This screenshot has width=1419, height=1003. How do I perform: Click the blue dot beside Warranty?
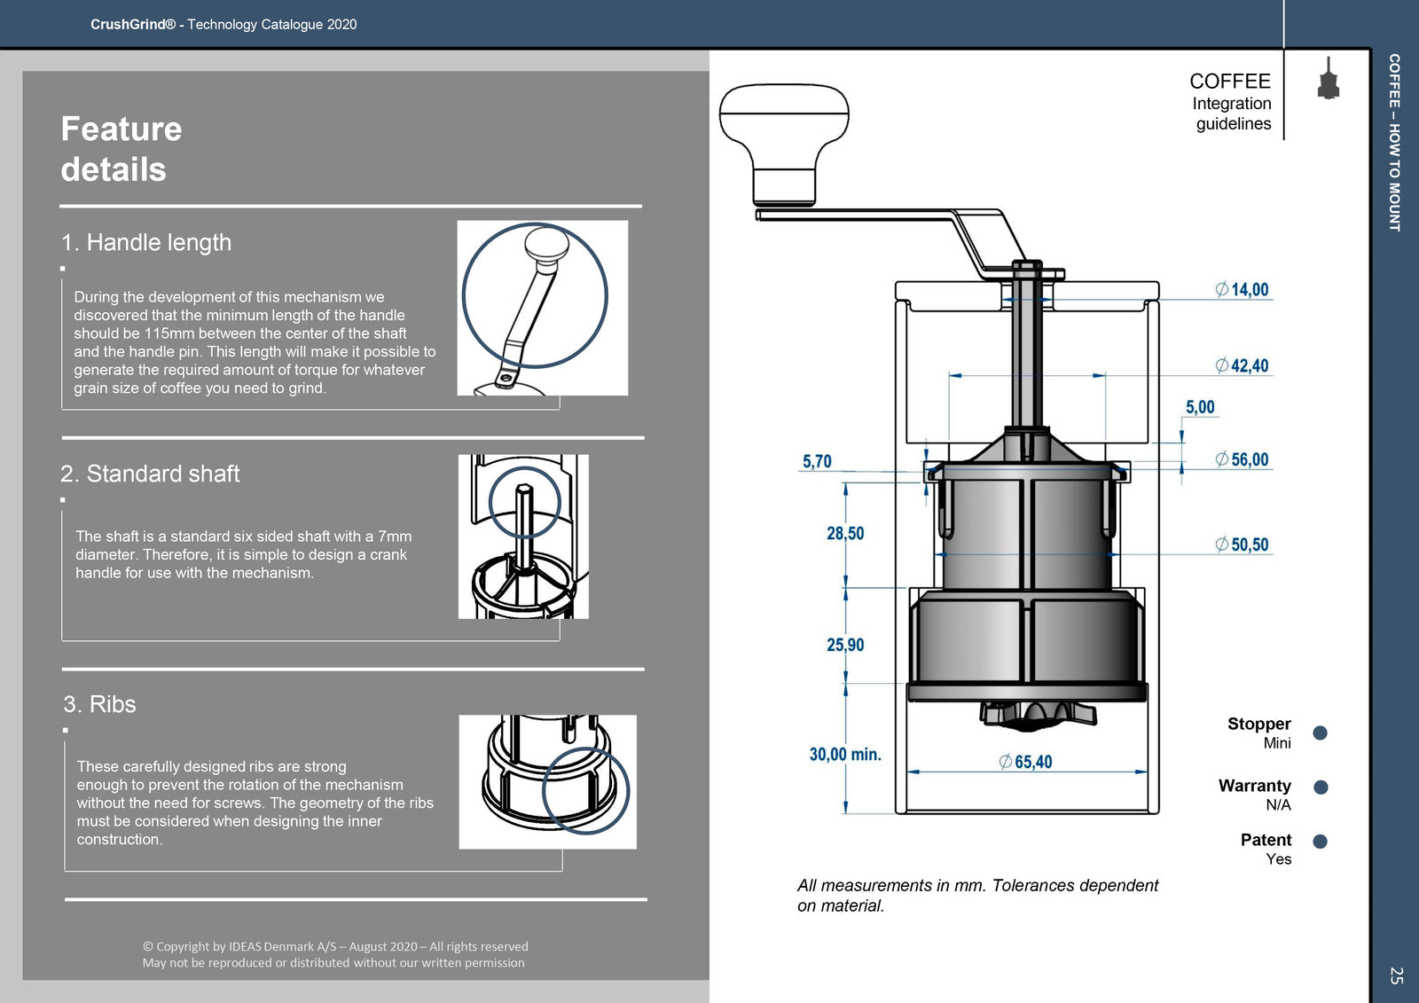tap(1321, 787)
